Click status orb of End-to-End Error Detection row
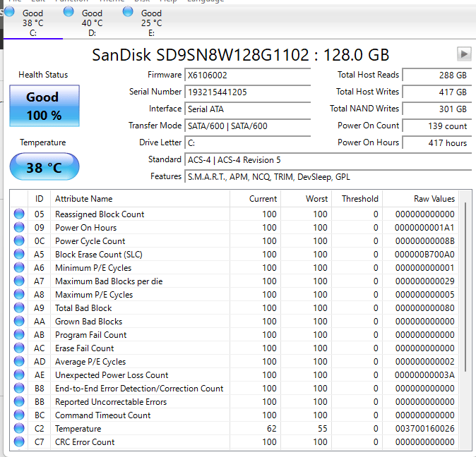The image size is (476, 457). [x=19, y=388]
